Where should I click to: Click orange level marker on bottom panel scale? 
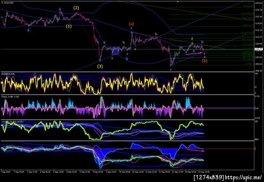pyautogui.click(x=255, y=149)
